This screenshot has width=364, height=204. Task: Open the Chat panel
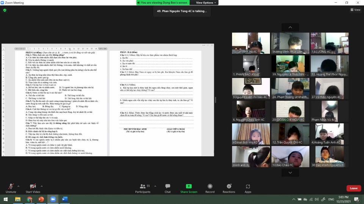[x=168, y=187]
